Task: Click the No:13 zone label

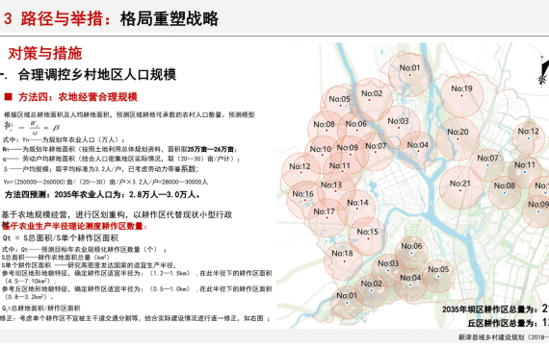Action: 331,185
